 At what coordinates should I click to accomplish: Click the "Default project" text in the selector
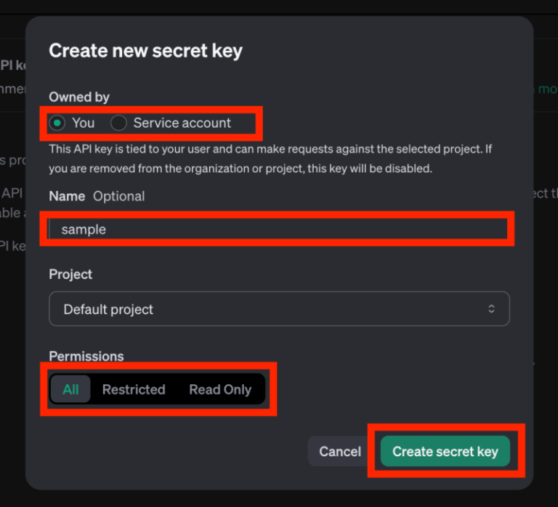108,309
